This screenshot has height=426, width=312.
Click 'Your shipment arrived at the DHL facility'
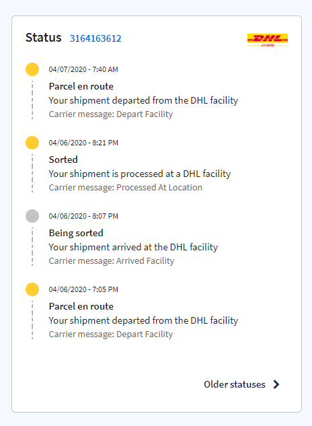133,247
